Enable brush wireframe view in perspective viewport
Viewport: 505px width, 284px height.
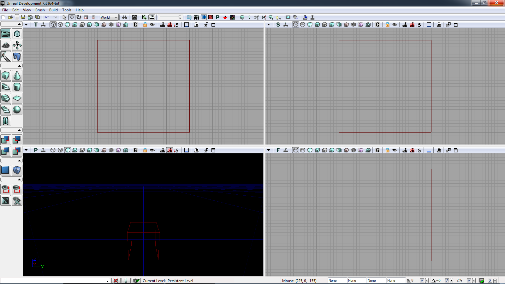[x=53, y=150]
